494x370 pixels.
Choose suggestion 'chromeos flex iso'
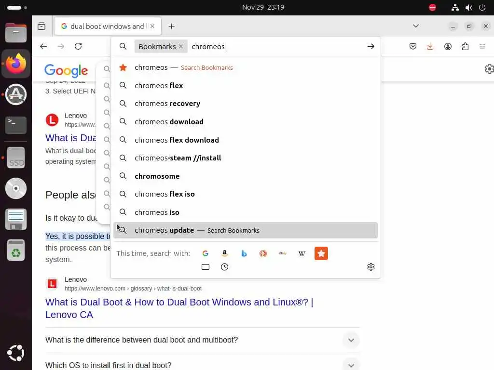coord(246,194)
